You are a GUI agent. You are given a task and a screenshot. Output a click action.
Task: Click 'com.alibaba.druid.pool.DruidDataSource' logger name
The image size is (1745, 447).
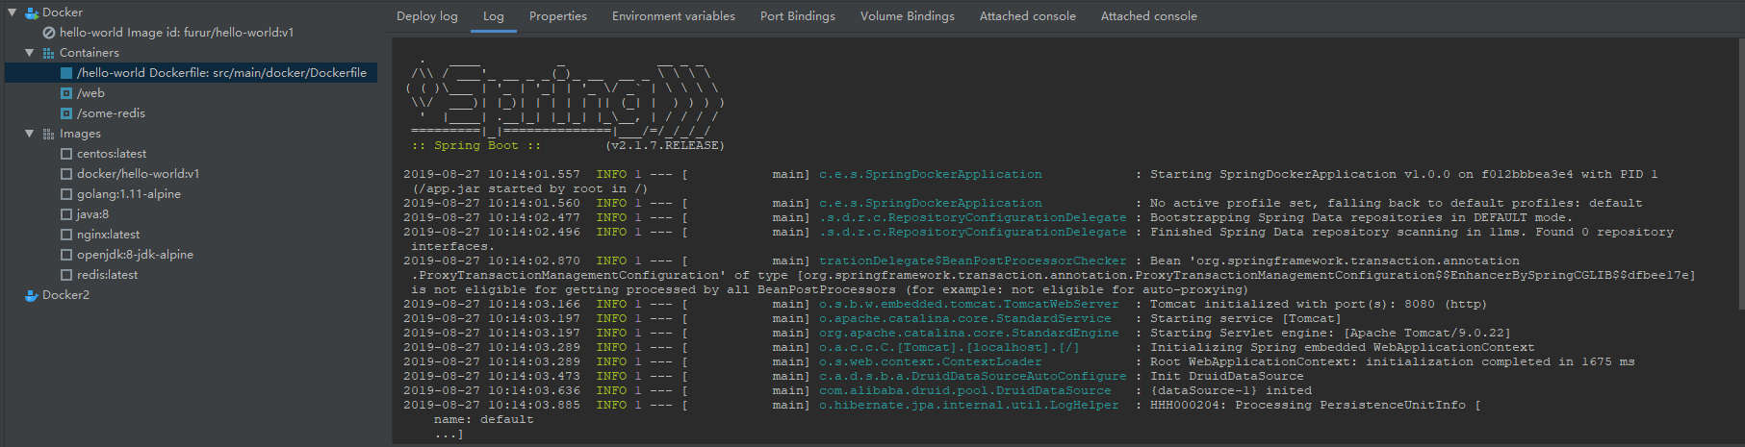point(965,391)
